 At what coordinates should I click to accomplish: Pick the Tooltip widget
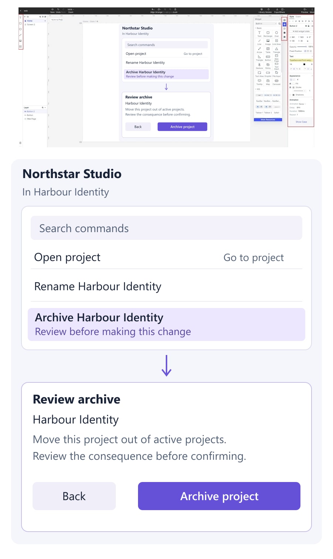pyautogui.click(x=259, y=82)
